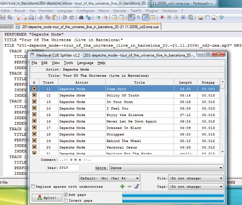The image size is (242, 205).
Task: Open the CUE Splitter Tools menu
Action: pos(68,63)
